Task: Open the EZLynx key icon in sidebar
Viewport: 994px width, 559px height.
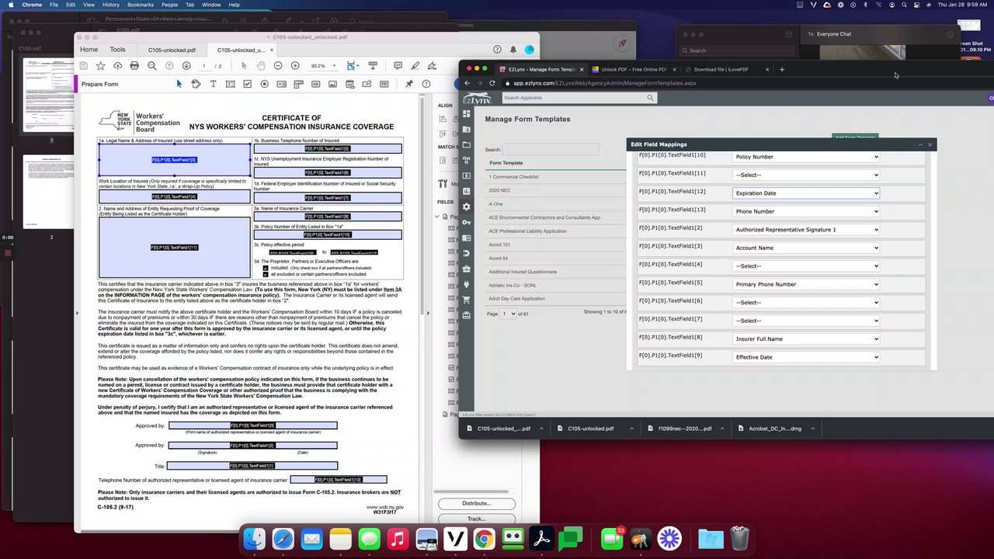Action: [x=466, y=222]
